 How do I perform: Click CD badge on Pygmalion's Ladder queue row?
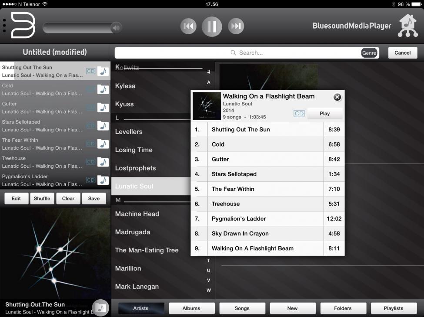[x=90, y=180]
